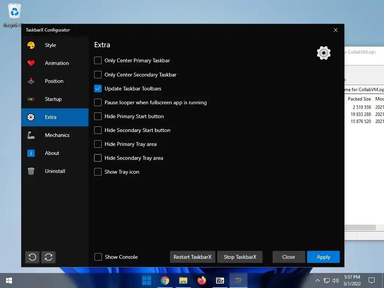The height and width of the screenshot is (288, 384).
Task: Enable Only Center Secondary Taskbar
Action: point(98,75)
